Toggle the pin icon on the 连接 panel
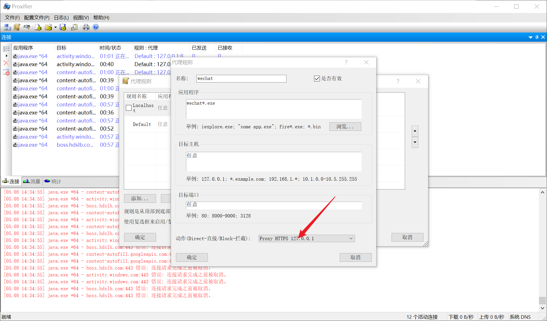This screenshot has height=321, width=547. tap(536, 37)
